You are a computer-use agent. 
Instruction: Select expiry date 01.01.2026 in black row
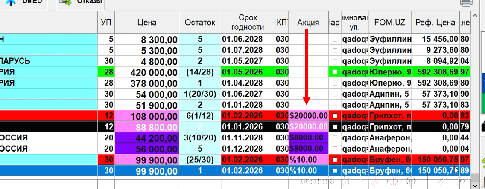(x=248, y=127)
